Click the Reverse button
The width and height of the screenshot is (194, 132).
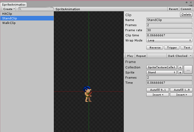pos(154,48)
